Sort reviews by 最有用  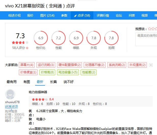point(11,82)
